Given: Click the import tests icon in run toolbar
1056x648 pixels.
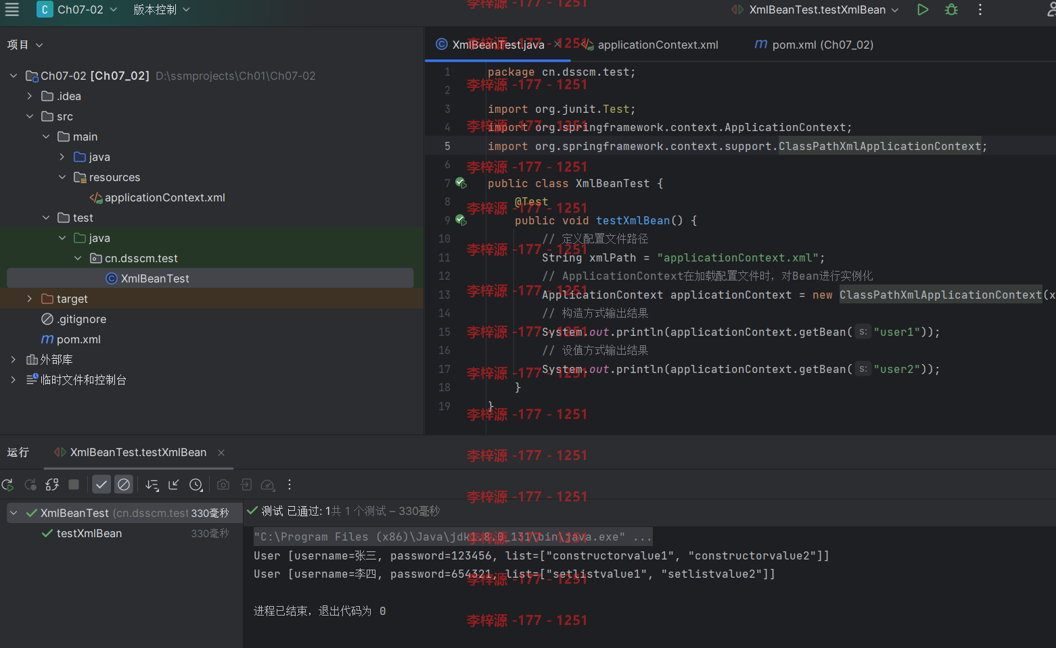Looking at the screenshot, I should point(246,484).
